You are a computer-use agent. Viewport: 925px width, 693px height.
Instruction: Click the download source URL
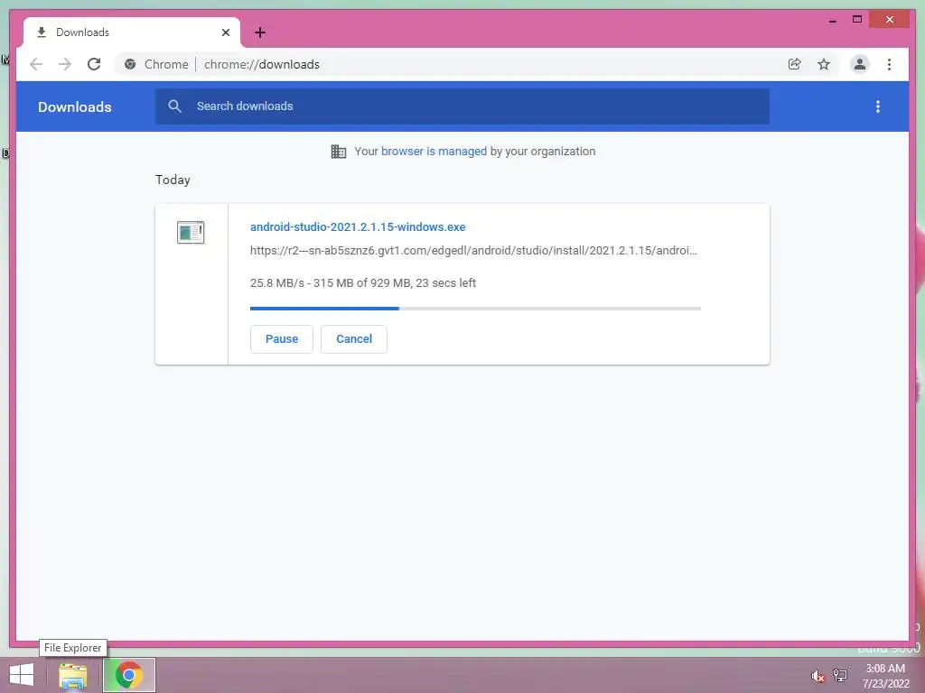473,251
